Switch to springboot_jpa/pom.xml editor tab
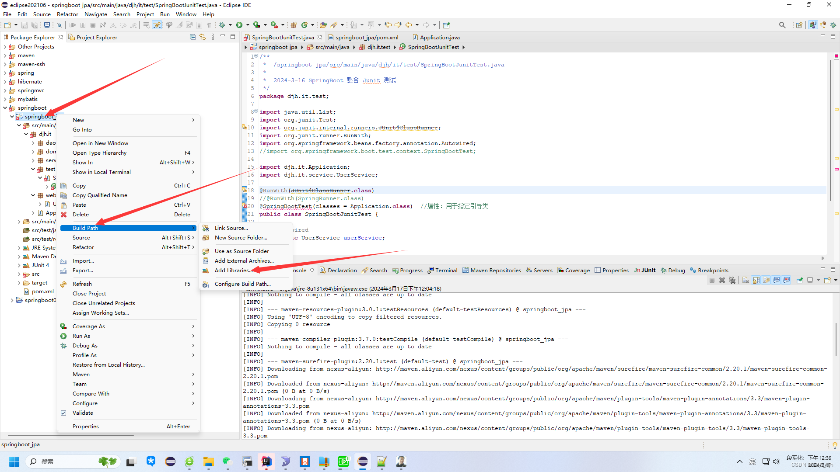 [x=367, y=38]
